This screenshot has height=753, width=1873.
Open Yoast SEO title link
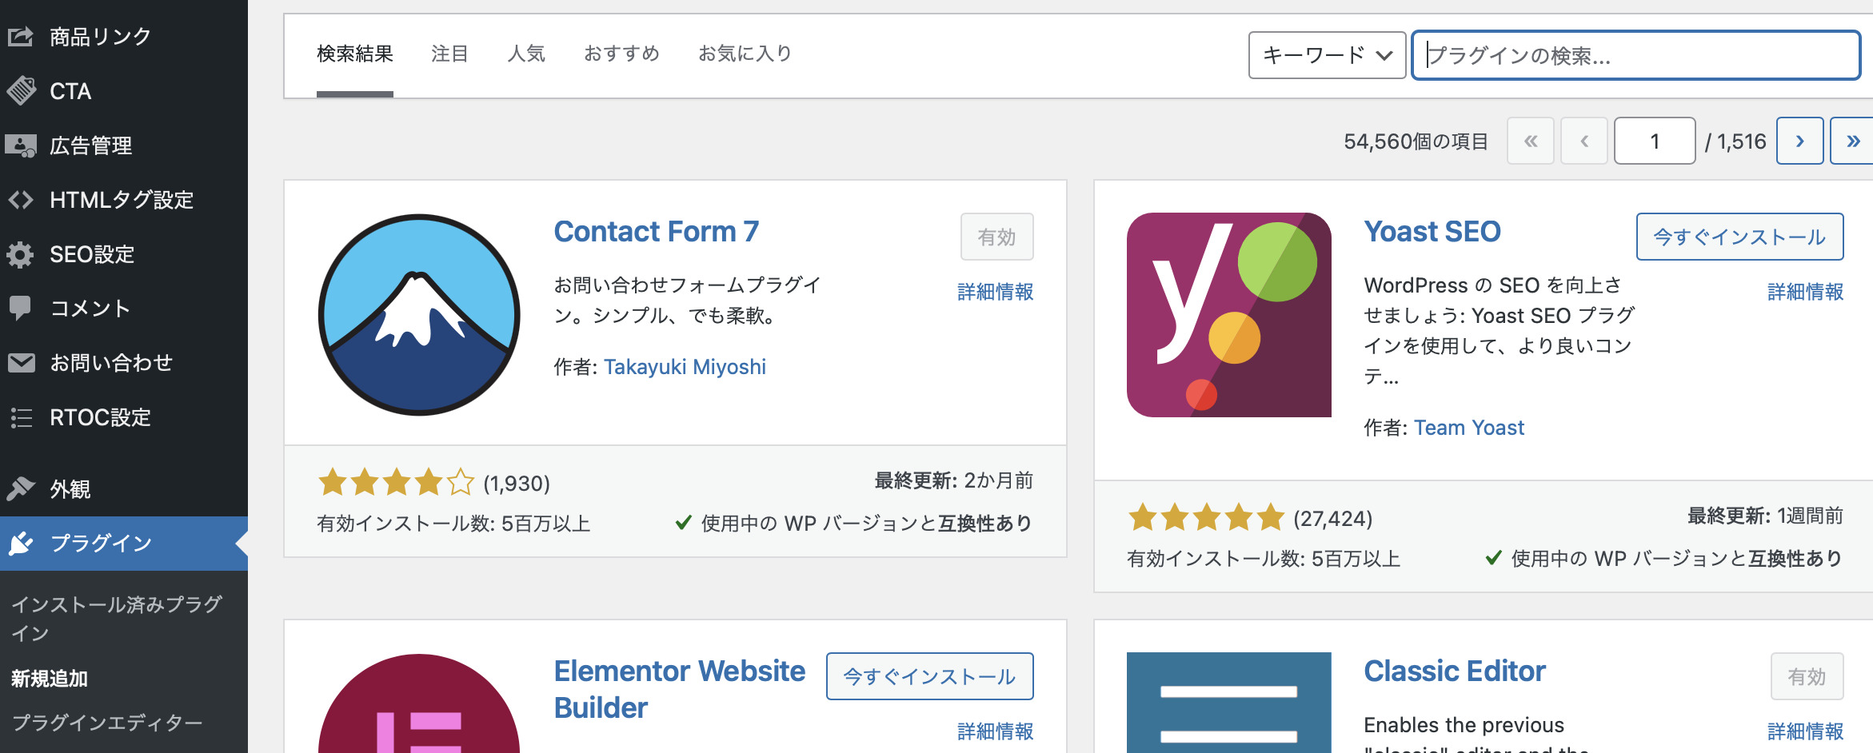click(x=1432, y=232)
